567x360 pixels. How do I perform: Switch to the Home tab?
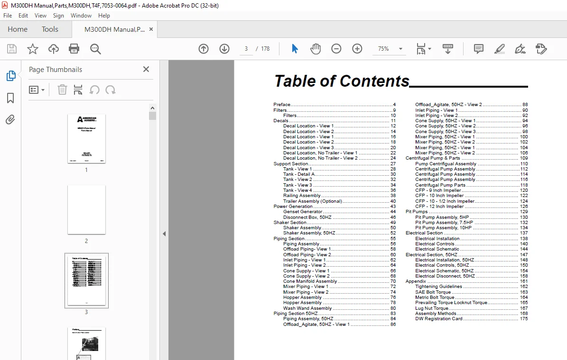point(18,29)
